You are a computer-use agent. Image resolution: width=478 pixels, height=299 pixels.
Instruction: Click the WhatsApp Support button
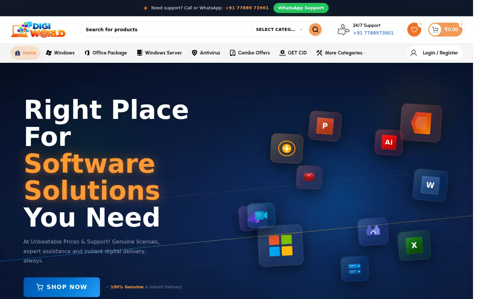pyautogui.click(x=301, y=8)
